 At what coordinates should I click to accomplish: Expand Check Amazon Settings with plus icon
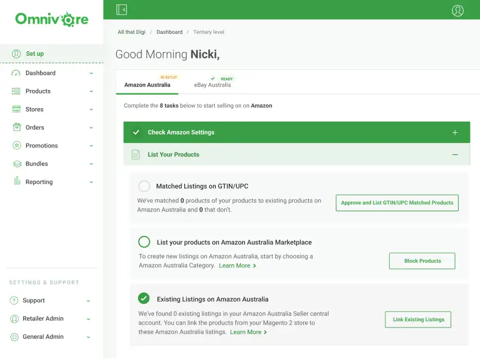(455, 132)
